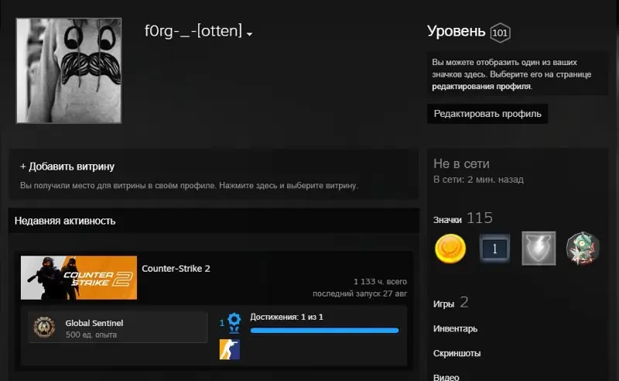Click последний запуск 27 авг text
Screen dimensions: 619x381
point(360,293)
